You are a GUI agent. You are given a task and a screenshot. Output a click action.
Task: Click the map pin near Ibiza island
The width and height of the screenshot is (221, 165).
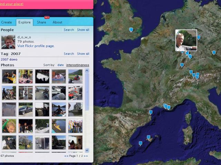(141, 143)
